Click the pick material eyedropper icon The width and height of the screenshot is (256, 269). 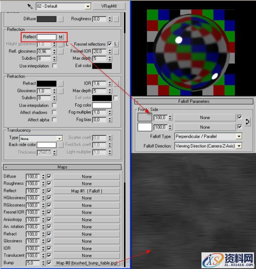point(30,6)
